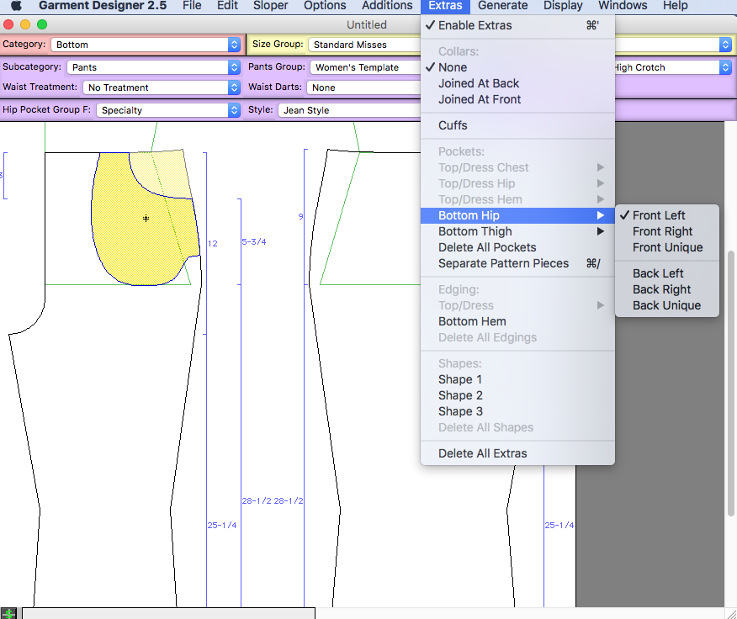
Task: Toggle Enable Extras menu option
Action: click(x=517, y=25)
